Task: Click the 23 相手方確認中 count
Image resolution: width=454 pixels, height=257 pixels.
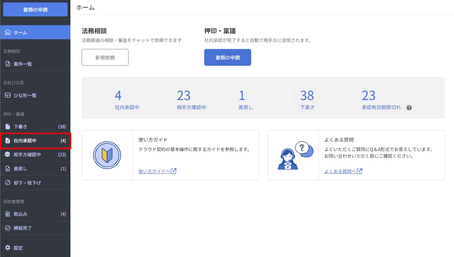Action: coord(184,95)
